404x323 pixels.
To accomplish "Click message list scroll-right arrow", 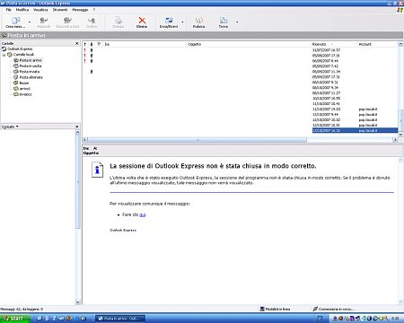I will pos(395,140).
